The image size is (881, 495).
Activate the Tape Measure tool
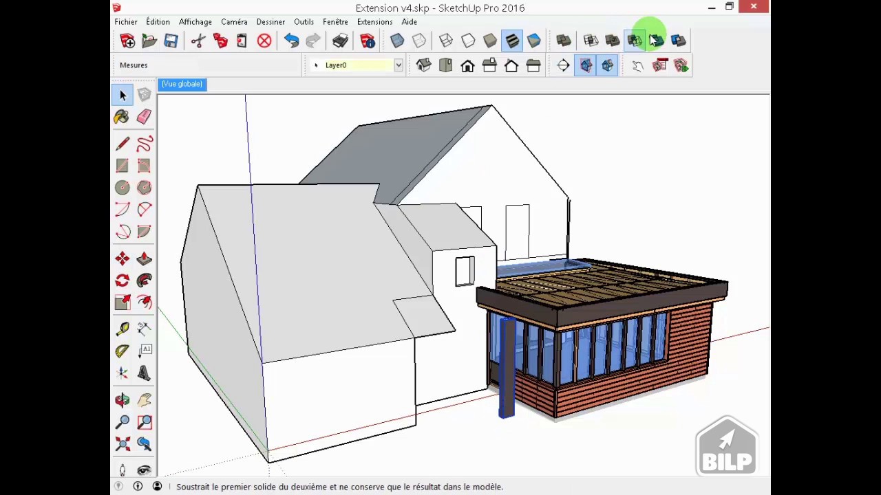(122, 329)
